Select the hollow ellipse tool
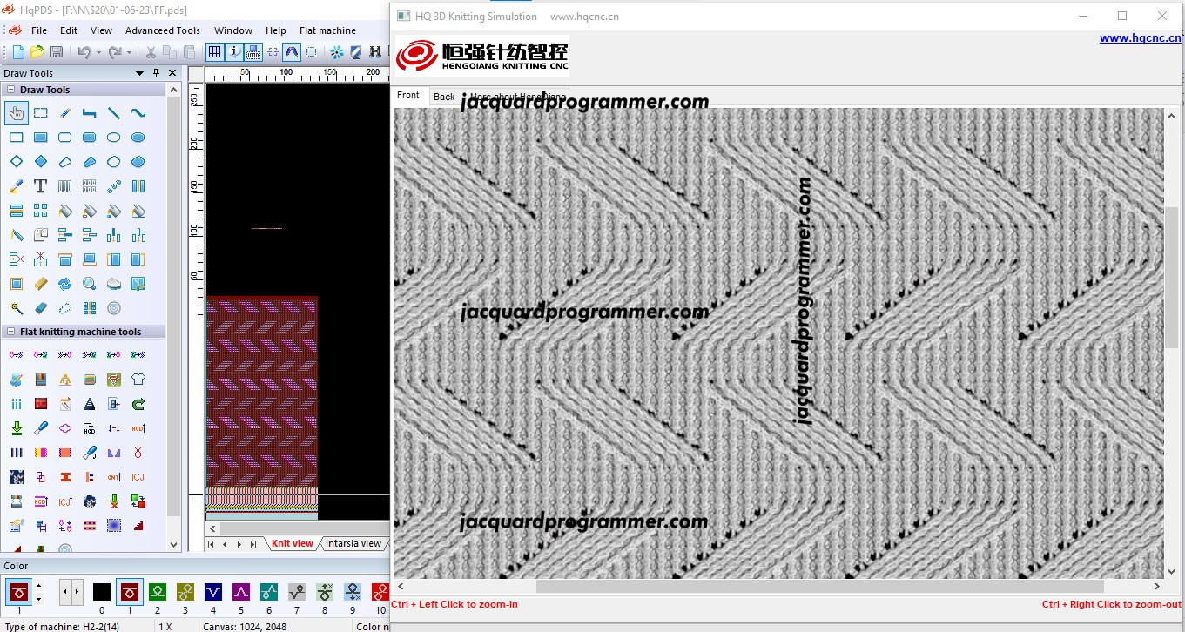The height and width of the screenshot is (632, 1185). click(x=114, y=137)
